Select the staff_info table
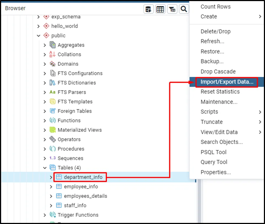This screenshot has width=265, height=224. pyautogui.click(x=75, y=205)
